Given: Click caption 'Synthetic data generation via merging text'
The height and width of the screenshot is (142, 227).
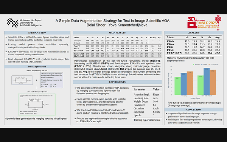Looking at the screenshot, I should point(36,119).
